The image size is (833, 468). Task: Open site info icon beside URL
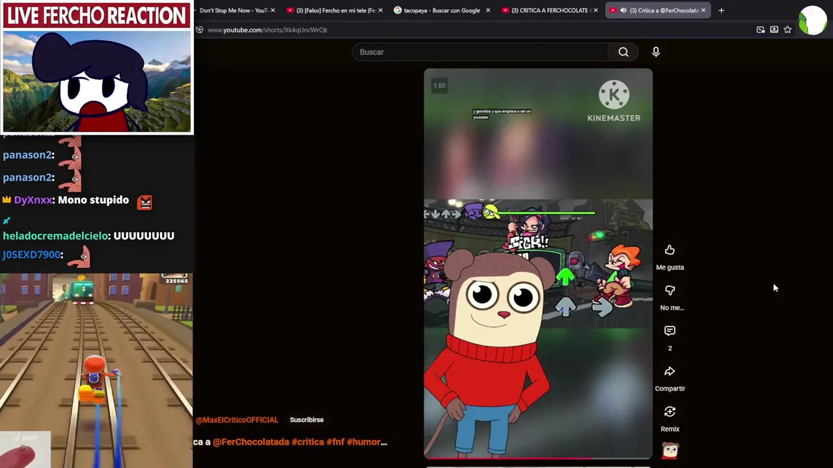pos(200,30)
